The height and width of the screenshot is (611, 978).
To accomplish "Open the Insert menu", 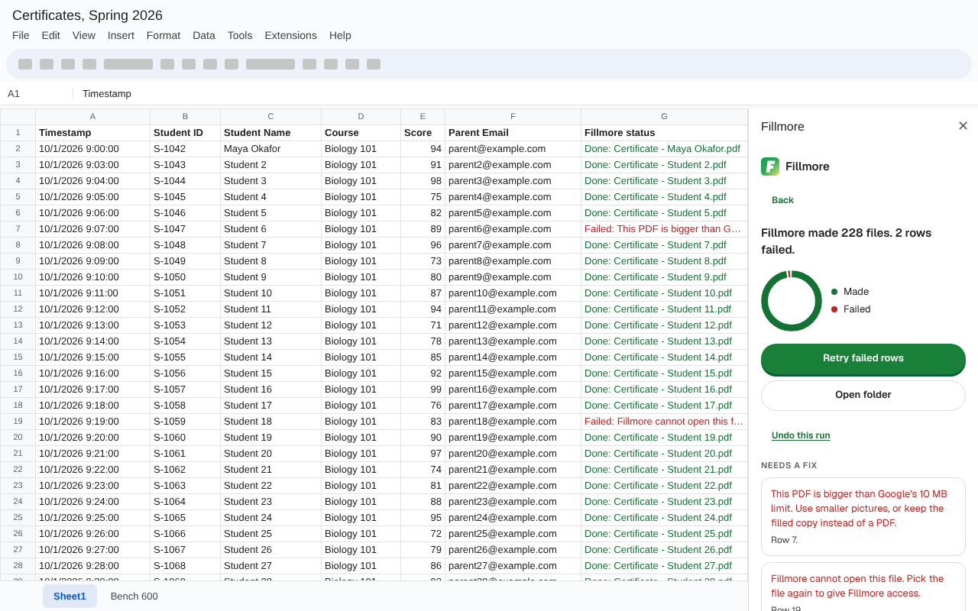I will (121, 35).
